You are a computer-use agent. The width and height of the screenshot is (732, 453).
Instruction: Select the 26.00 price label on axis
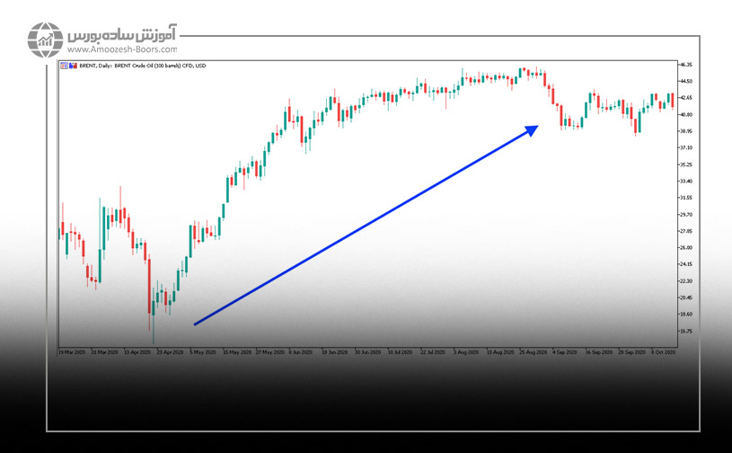(x=686, y=248)
